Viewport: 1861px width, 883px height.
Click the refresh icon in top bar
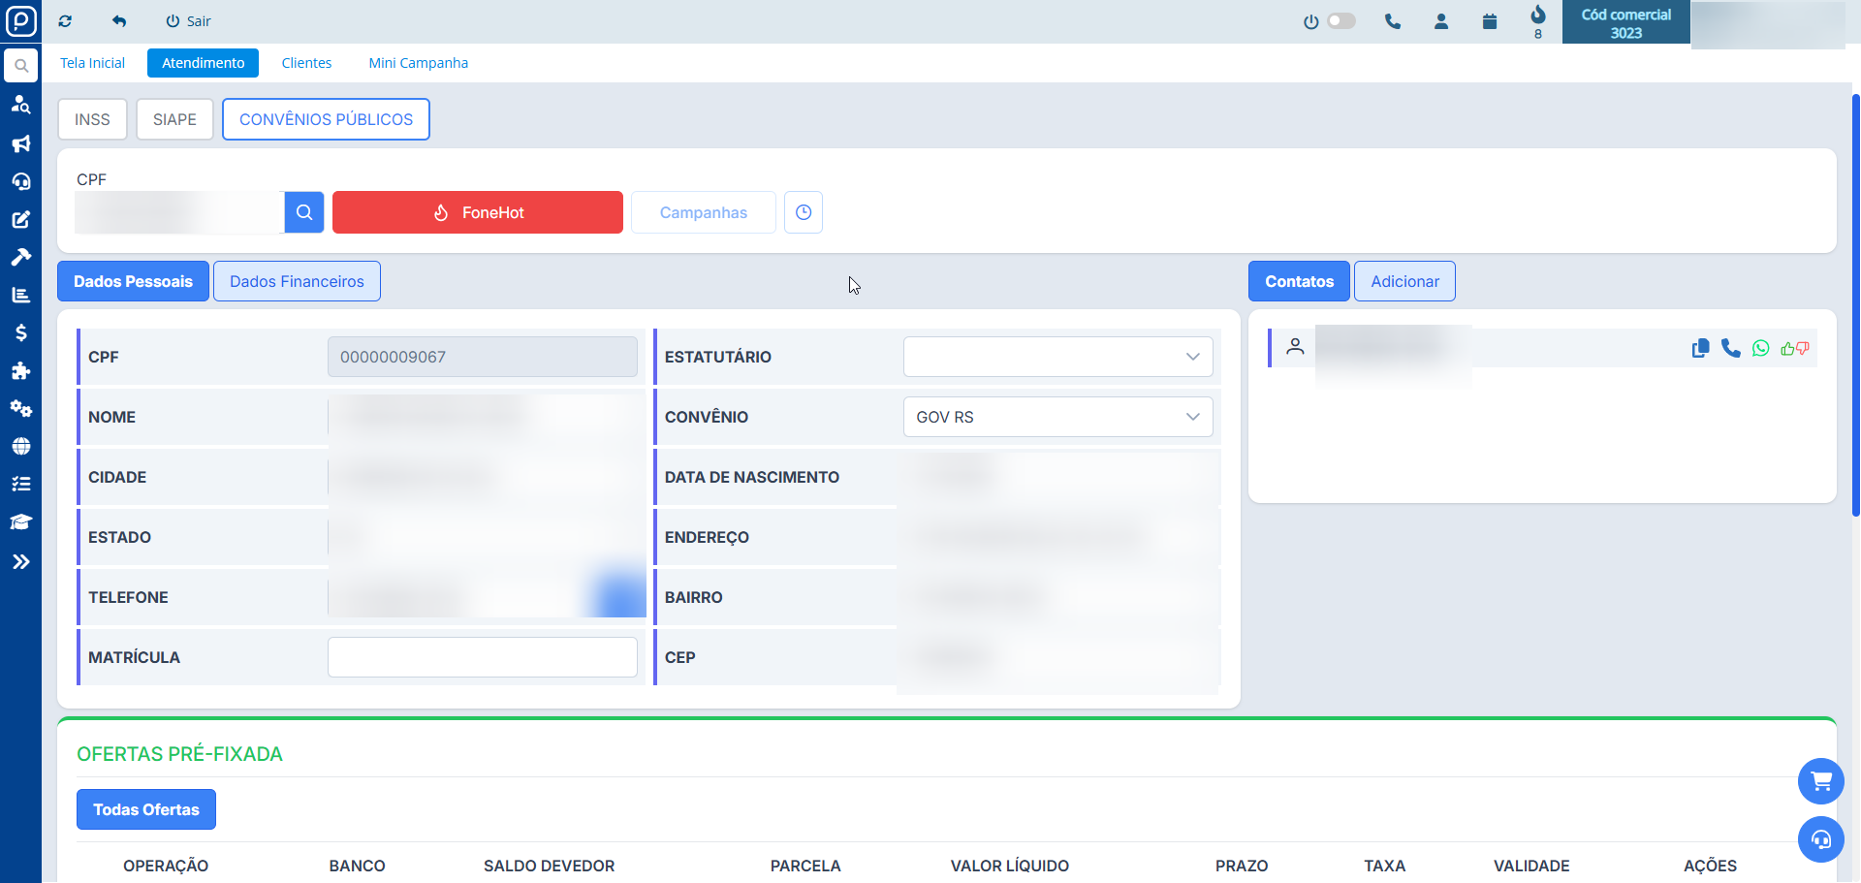click(x=65, y=21)
